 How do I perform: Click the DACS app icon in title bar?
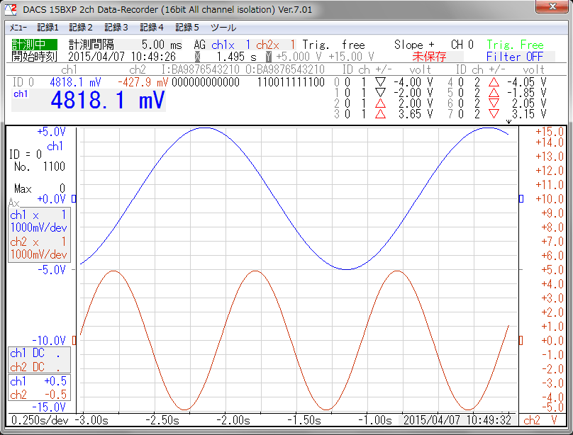click(10, 9)
